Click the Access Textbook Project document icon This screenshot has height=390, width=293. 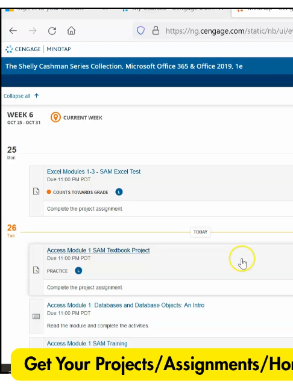[36, 270]
